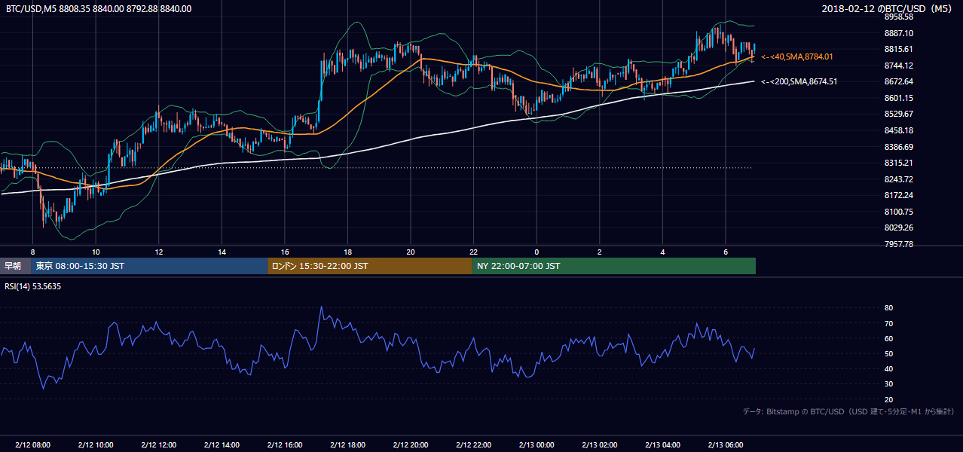Select the 40 SMA label 8784.01
The width and height of the screenshot is (963, 452).
[x=797, y=56]
